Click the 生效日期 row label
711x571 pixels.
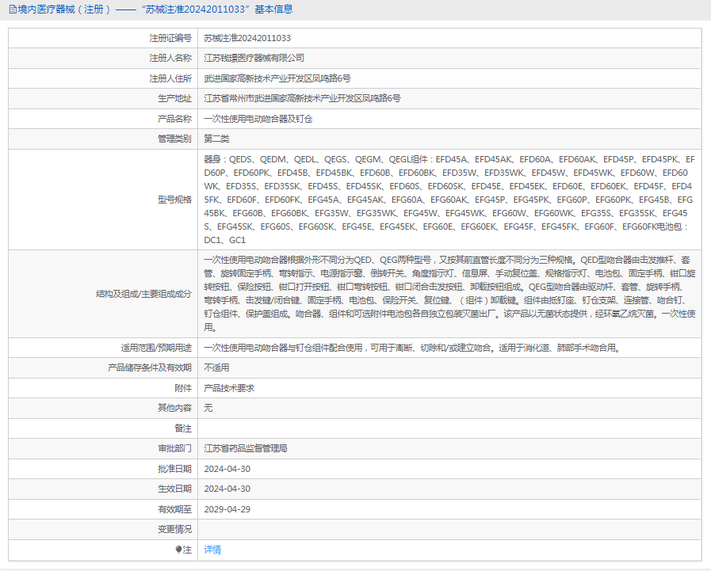(174, 489)
